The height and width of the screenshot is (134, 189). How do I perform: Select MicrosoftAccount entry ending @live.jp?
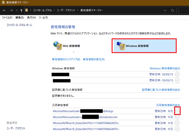pyautogui.click(x=83, y=111)
